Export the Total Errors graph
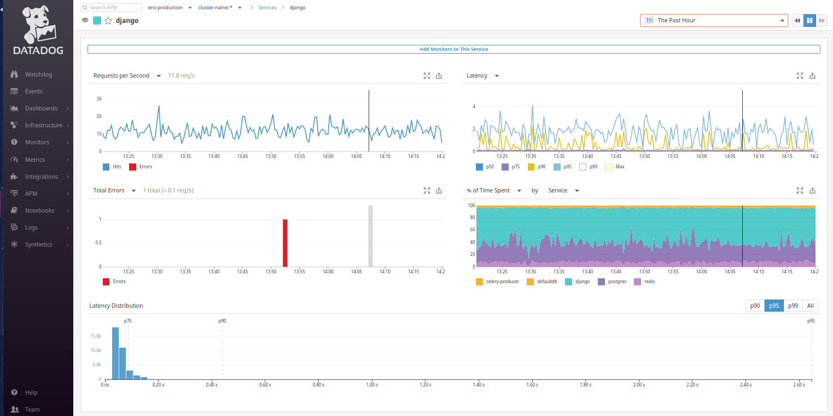The image size is (833, 416). pos(439,191)
